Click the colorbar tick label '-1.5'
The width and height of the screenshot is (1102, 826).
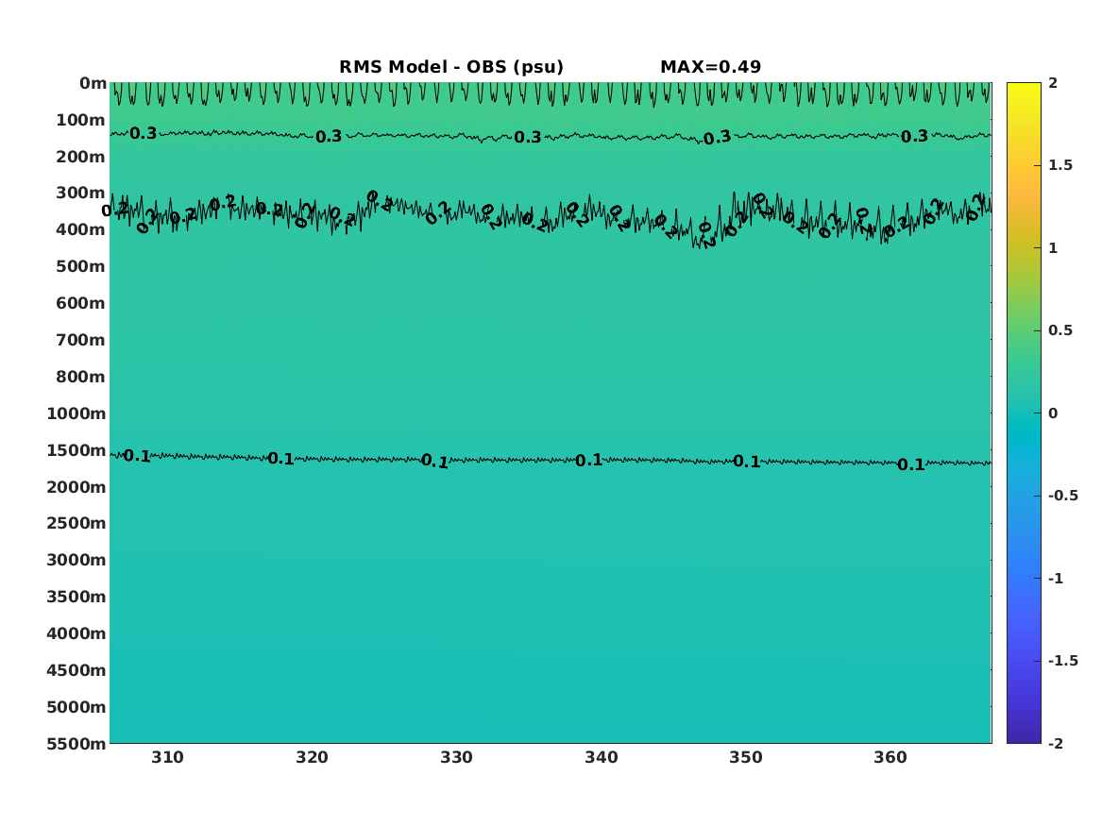(x=1063, y=661)
